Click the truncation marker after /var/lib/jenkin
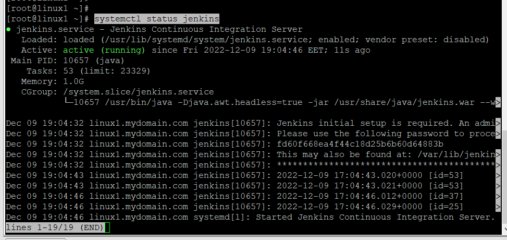Screen dimensions: 507x240 point(498,154)
